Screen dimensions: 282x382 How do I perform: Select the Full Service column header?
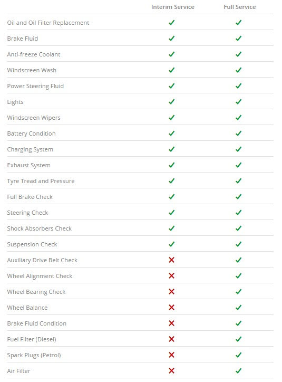[x=240, y=7]
